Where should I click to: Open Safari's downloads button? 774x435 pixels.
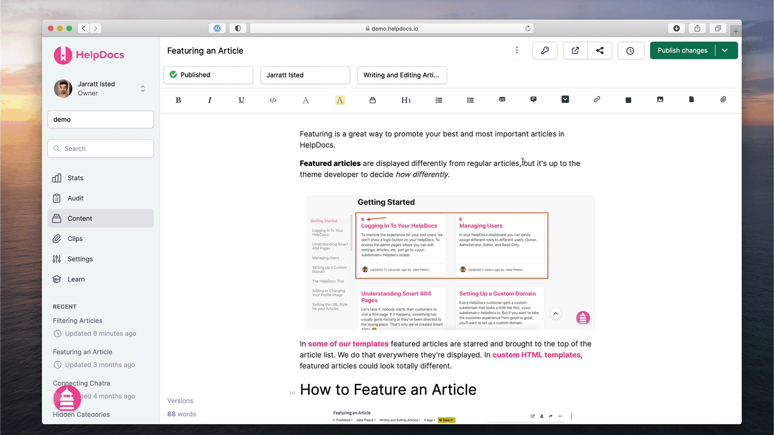[x=676, y=28]
